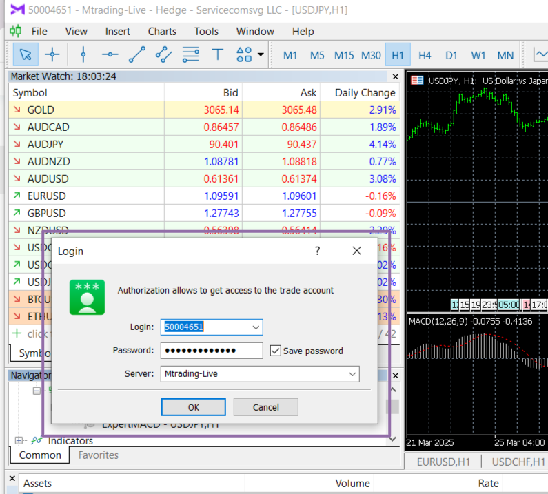Select the AUDJPY row in Market Watch
548x494 pixels.
204,144
